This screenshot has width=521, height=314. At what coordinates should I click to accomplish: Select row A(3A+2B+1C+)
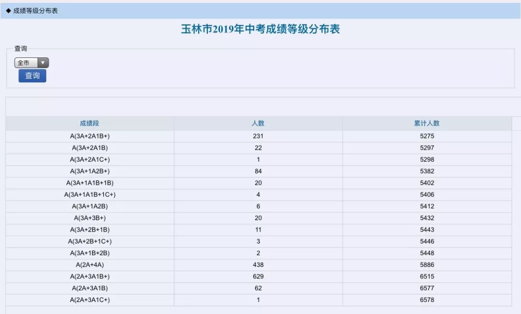click(259, 242)
